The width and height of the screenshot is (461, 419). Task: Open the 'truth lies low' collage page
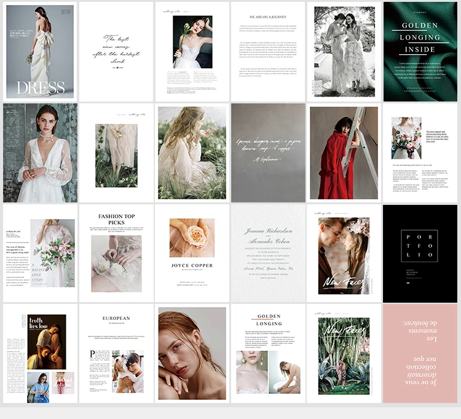coord(41,353)
